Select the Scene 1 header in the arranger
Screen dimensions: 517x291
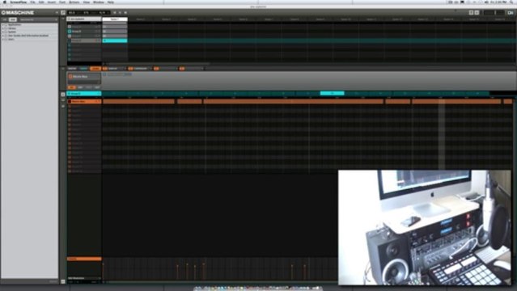(x=115, y=19)
